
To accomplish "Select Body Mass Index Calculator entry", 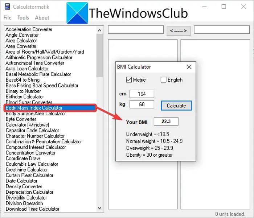I will click(x=50, y=108).
